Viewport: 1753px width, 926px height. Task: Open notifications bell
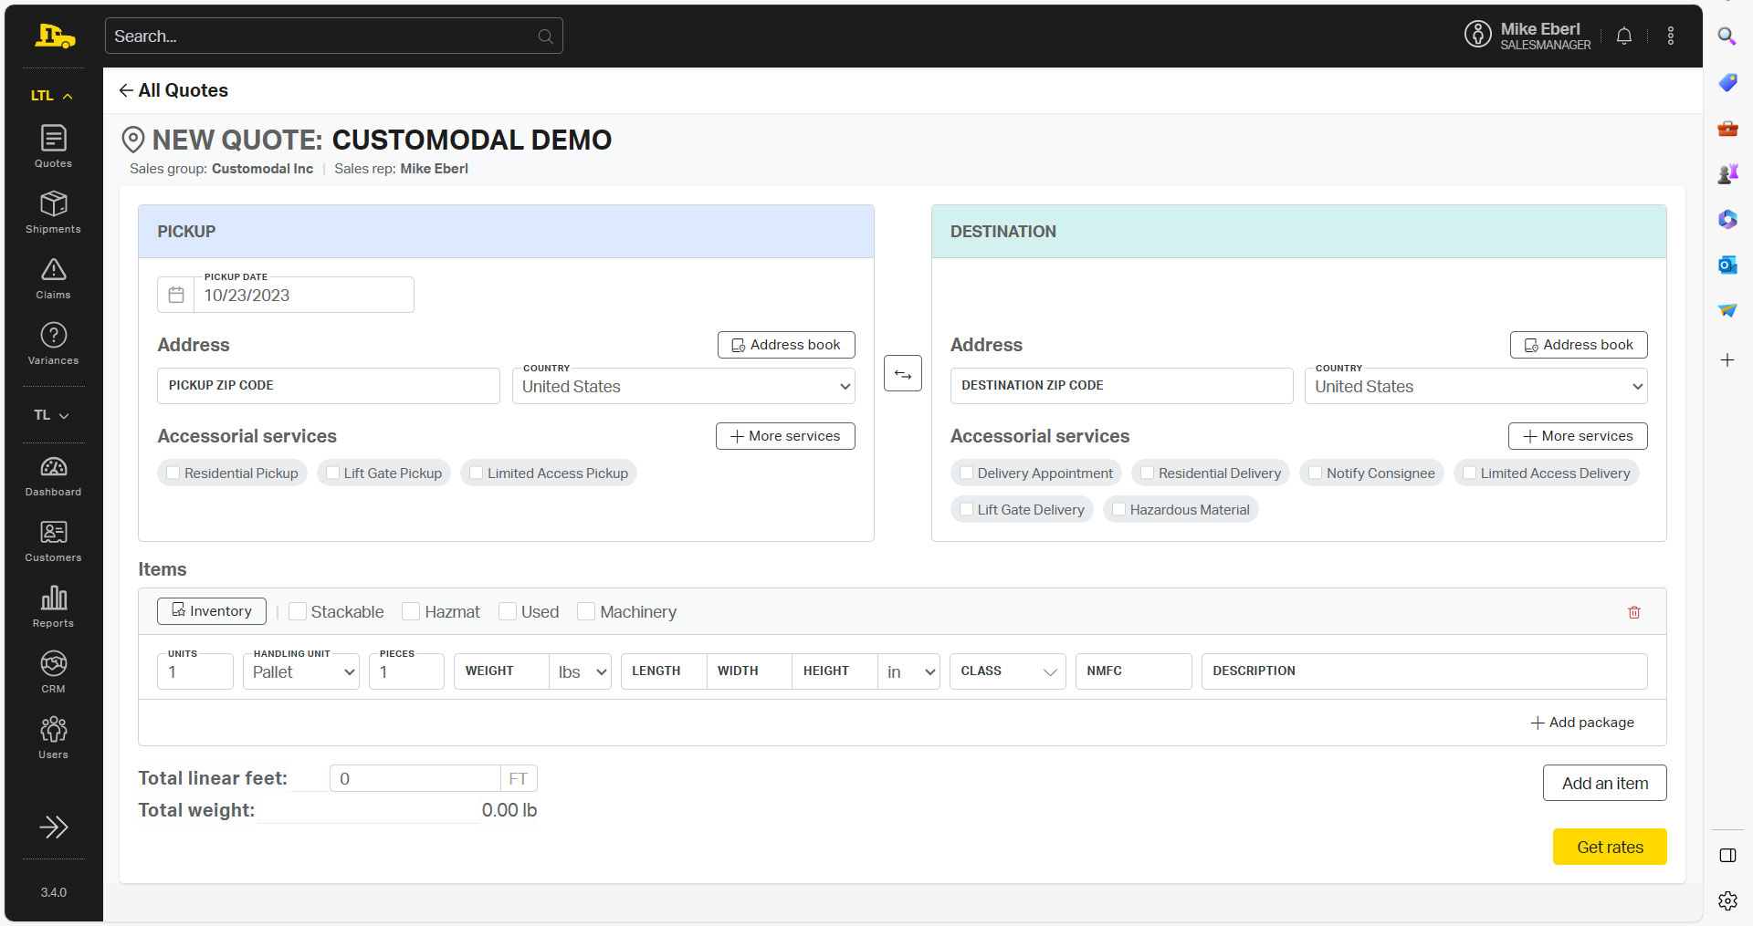[x=1624, y=36]
